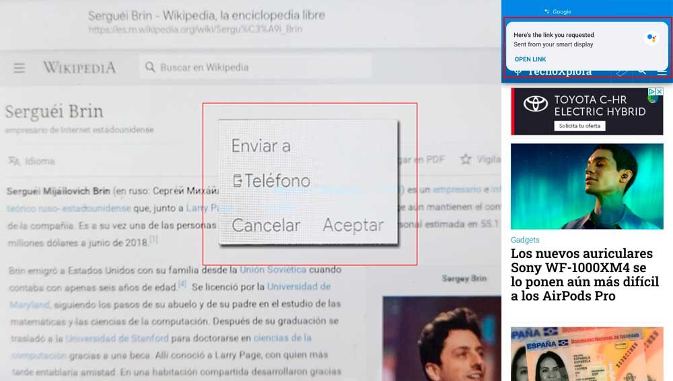
Task: Click the Serguéi Brin page heading
Action: click(x=55, y=112)
